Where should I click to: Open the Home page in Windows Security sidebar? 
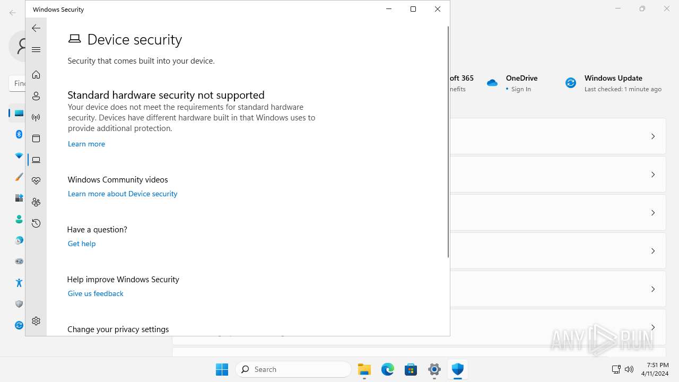(36, 75)
